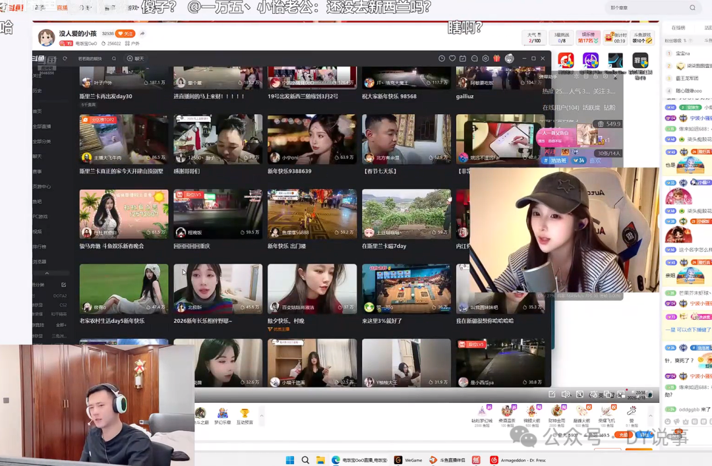Screen dimensions: 712x466
Task: Select 全部直播 in left sidebar
Action: 42,127
